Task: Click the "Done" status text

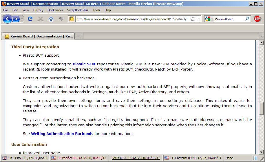Action: (229, 158)
